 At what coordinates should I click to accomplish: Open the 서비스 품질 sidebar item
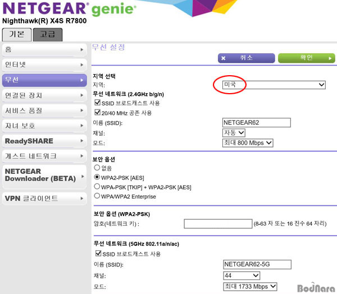coord(44,111)
